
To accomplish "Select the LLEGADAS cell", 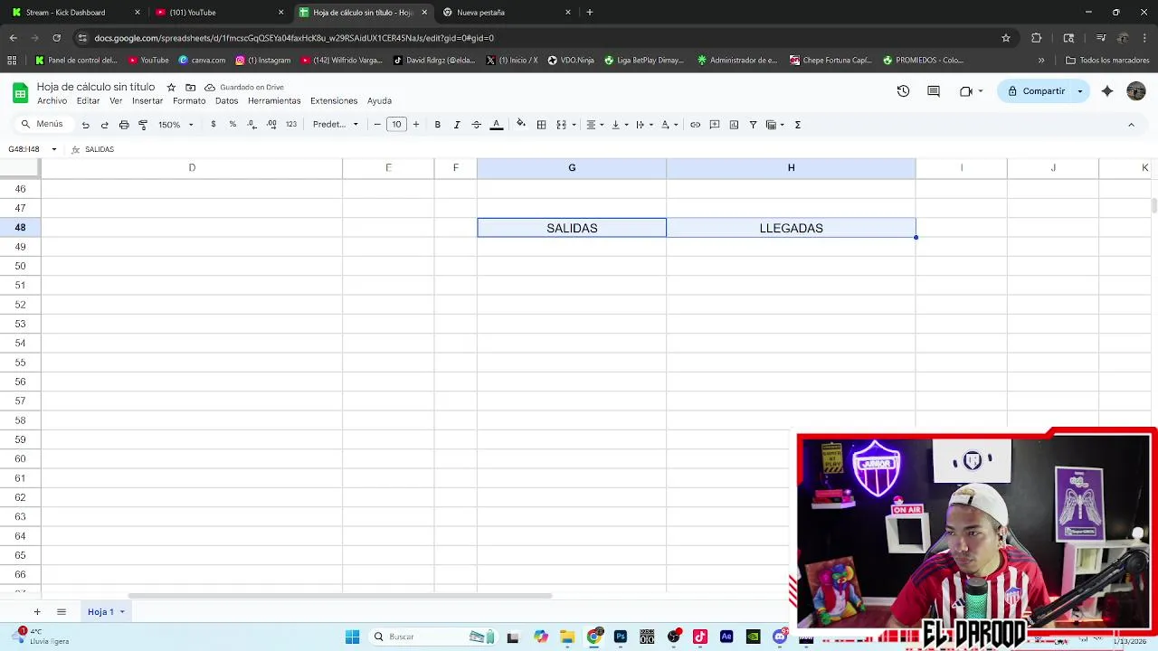I will (x=791, y=228).
